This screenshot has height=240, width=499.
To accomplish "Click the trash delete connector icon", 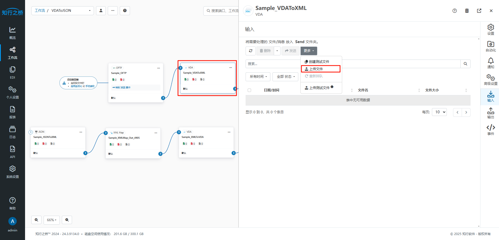I will coord(467,11).
